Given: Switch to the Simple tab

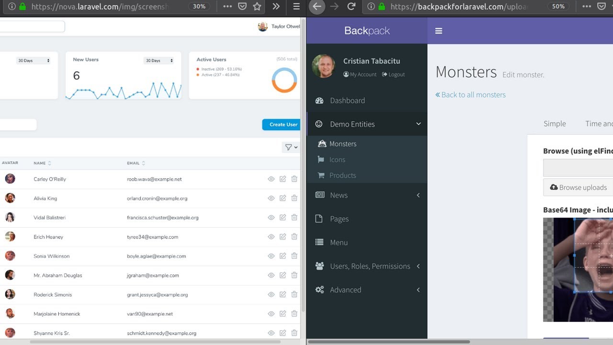Looking at the screenshot, I should (555, 124).
